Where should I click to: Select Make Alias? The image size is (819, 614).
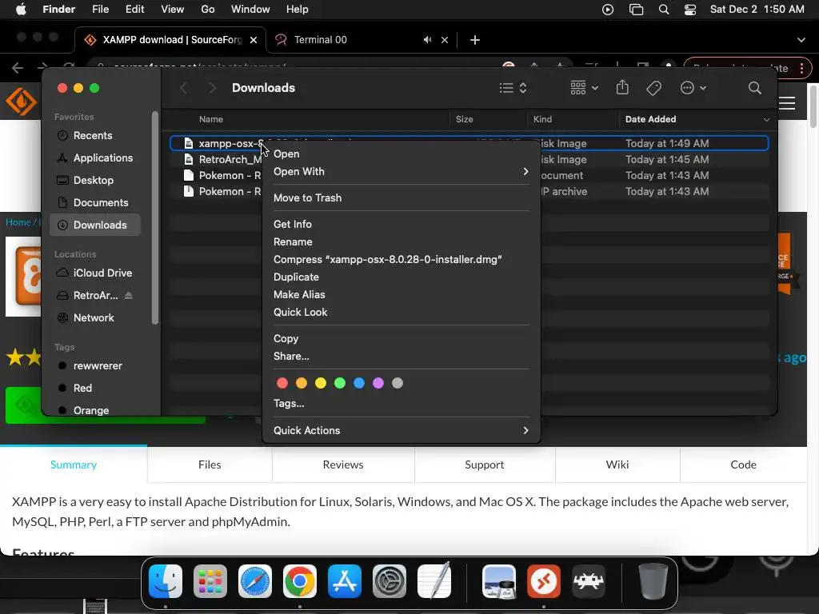coord(401,294)
